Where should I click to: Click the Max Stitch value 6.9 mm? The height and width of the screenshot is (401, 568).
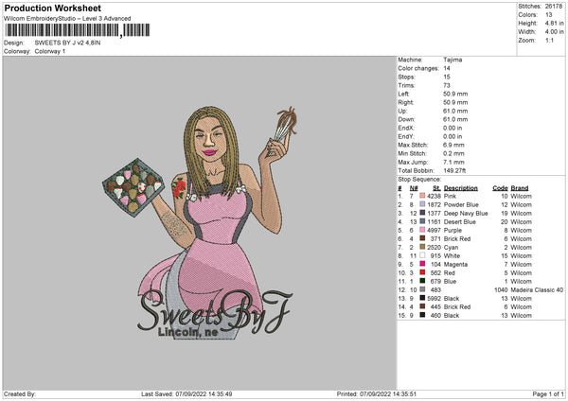point(453,145)
